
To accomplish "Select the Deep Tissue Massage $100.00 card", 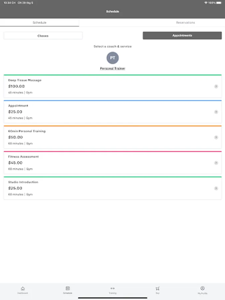I will [x=100, y=86].
